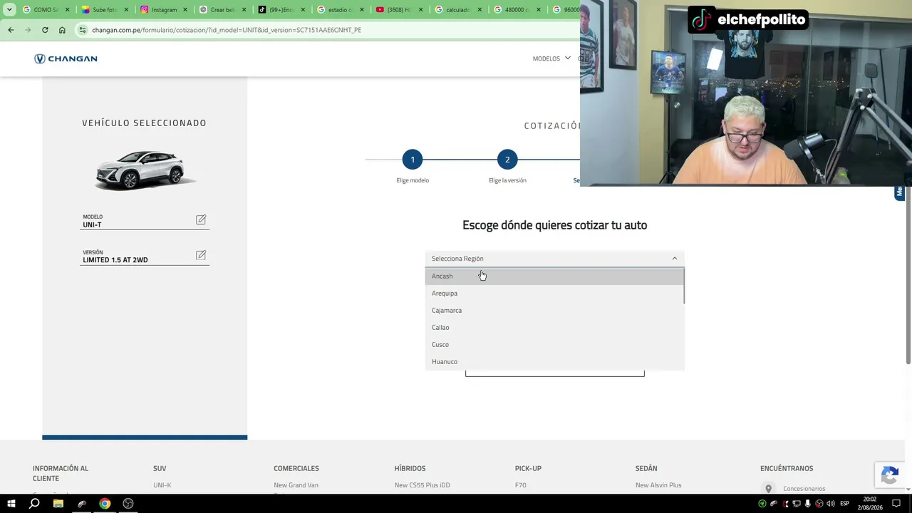Image resolution: width=912 pixels, height=513 pixels.
Task: Open the browser home page
Action: click(62, 30)
